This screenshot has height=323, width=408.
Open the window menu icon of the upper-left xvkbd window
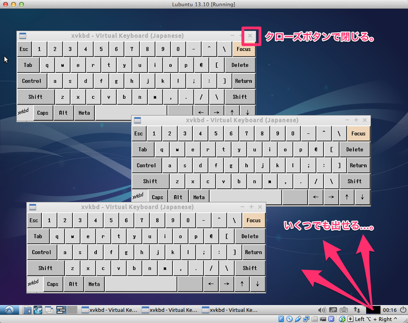click(x=22, y=36)
